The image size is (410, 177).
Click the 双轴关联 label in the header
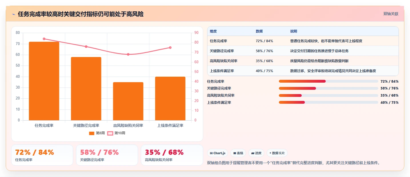[391, 14]
